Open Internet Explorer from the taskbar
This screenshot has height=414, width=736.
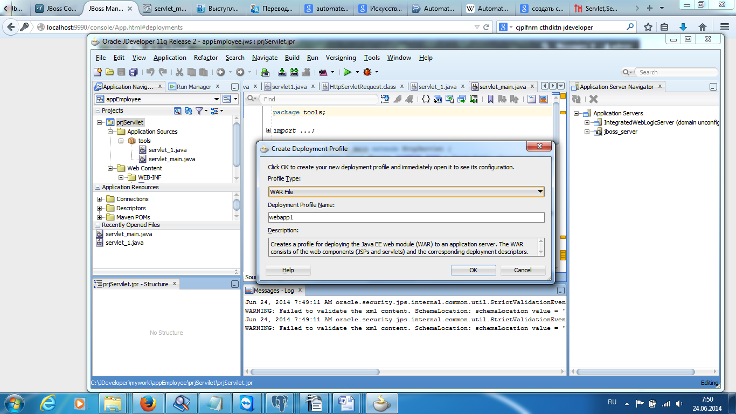tap(48, 403)
